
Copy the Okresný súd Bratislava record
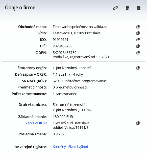click(138, 123)
